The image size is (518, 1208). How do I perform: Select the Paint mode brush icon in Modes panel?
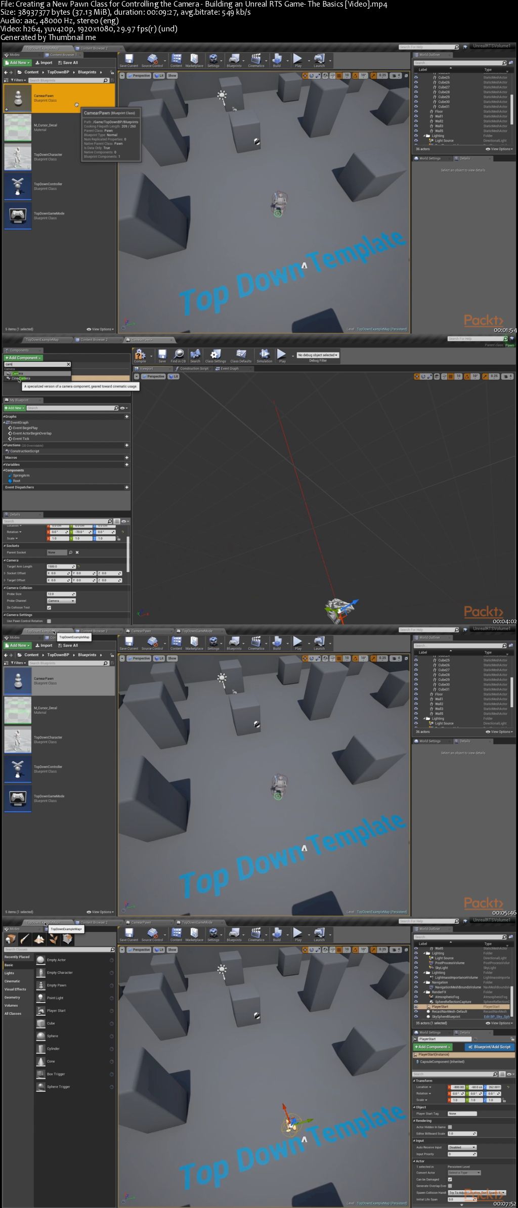25,939
